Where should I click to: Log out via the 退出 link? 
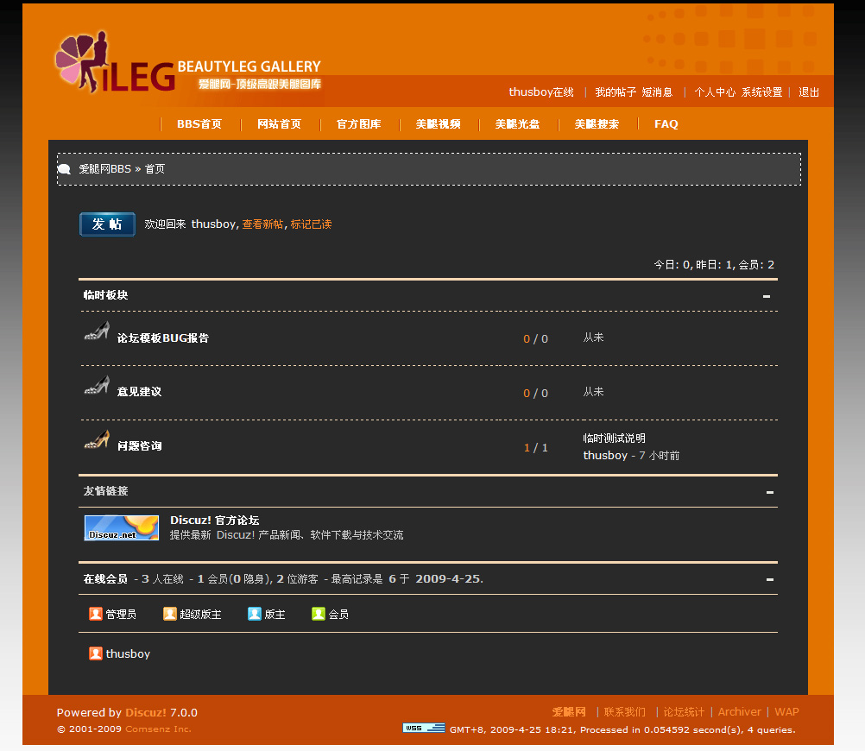(x=808, y=92)
